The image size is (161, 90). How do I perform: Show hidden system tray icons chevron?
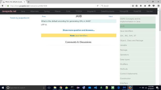tap(140, 88)
